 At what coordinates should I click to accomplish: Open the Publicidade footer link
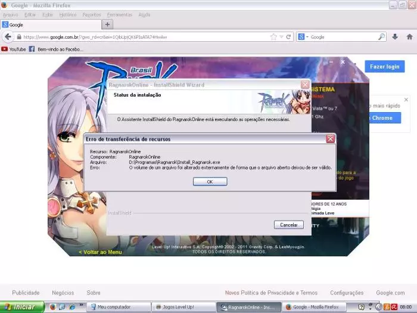[26, 293]
